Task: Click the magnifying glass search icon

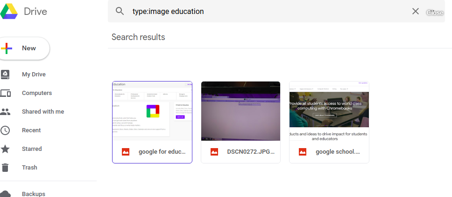Action: coord(120,11)
